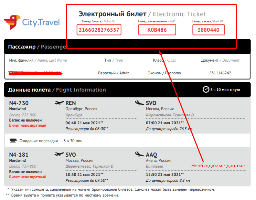Click the PNR code K0B486 box

point(157,30)
